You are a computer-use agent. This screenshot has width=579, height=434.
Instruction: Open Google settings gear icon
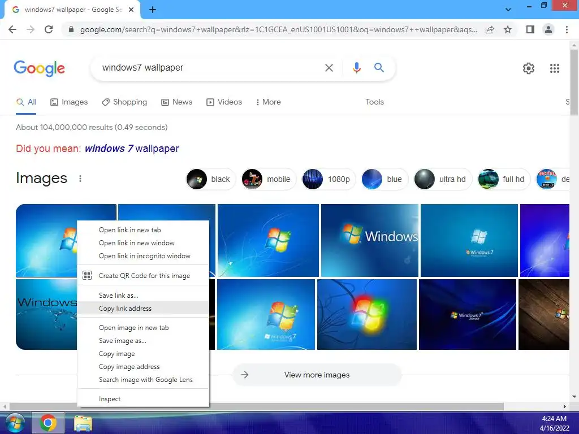click(x=529, y=68)
